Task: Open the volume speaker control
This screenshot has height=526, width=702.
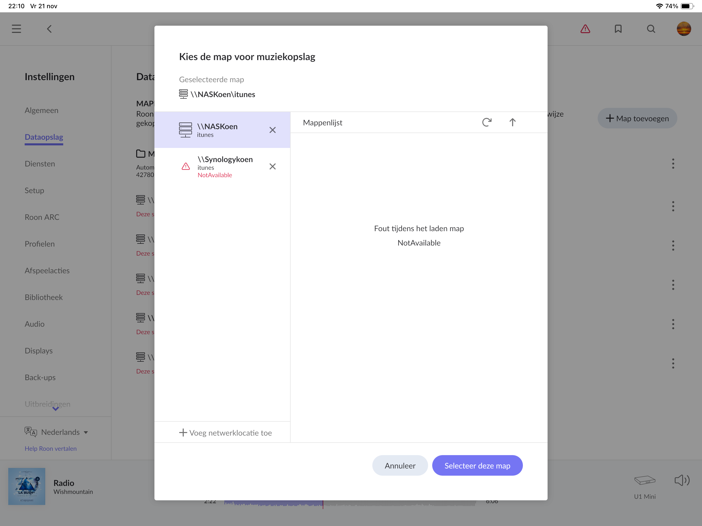Action: click(682, 480)
